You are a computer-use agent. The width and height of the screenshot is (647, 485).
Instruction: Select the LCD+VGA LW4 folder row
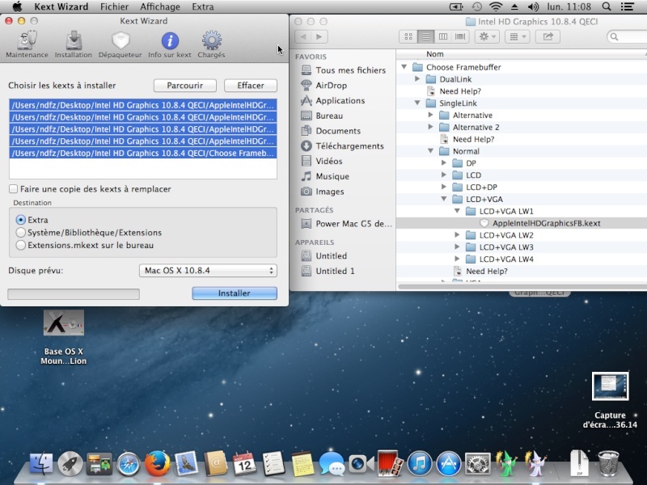[x=522, y=259]
